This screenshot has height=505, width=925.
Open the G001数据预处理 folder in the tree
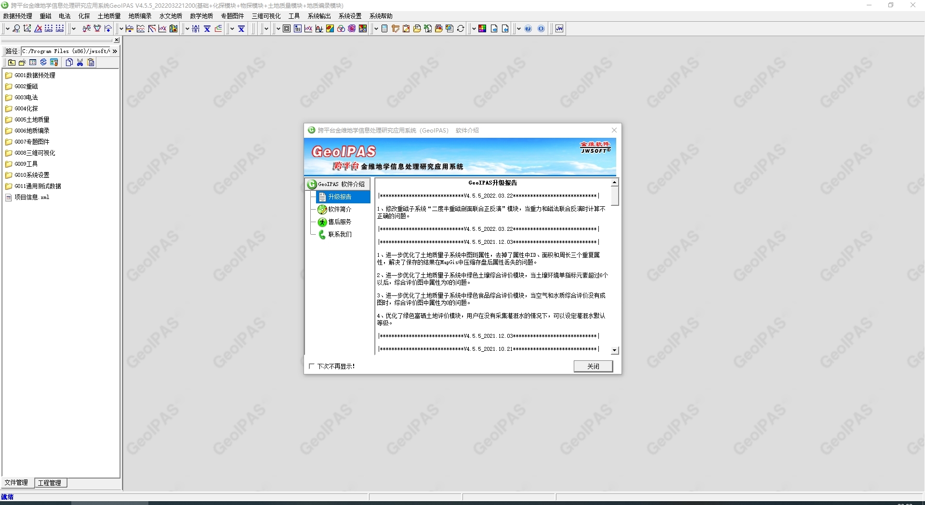point(30,76)
